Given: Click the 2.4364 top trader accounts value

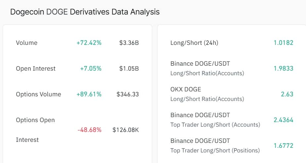Looking at the screenshot, I should (284, 120).
